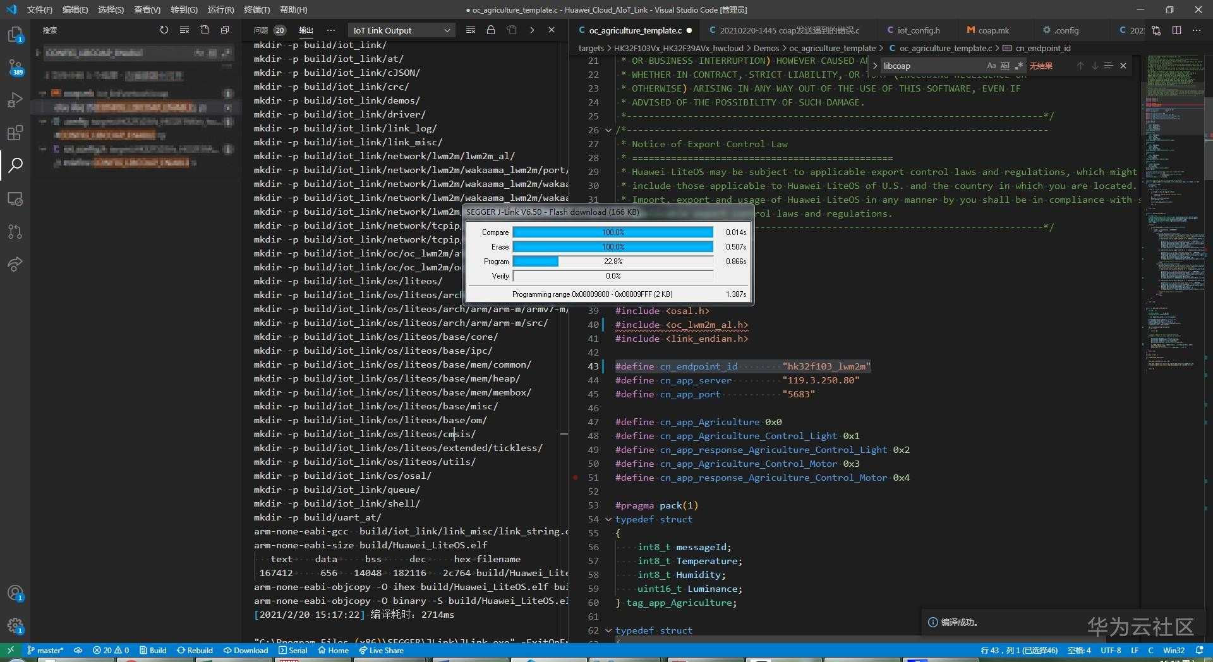Image resolution: width=1213 pixels, height=662 pixels.
Task: Toggle regular expression search in find widget
Action: [1018, 66]
